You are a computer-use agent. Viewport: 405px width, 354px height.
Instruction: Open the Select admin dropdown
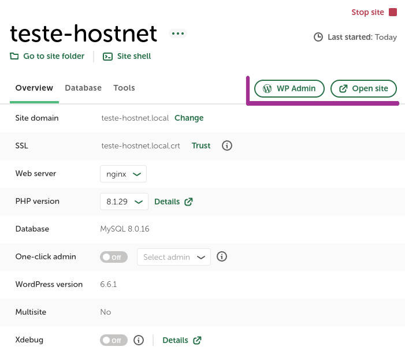tap(174, 257)
